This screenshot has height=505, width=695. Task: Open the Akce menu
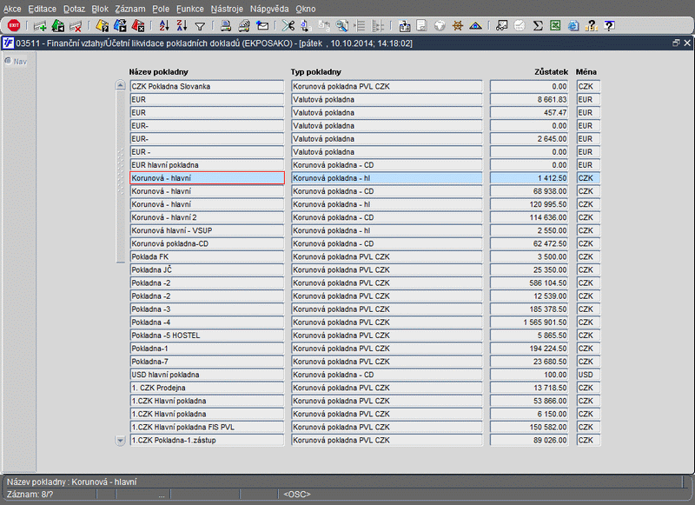click(12, 9)
